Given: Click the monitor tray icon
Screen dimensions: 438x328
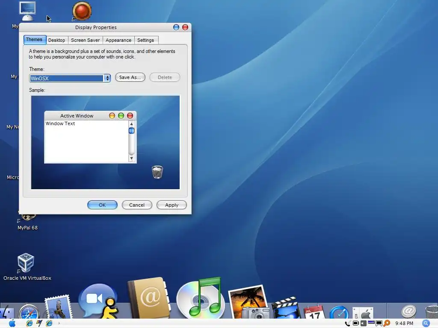Looking at the screenshot, I should (379, 323).
